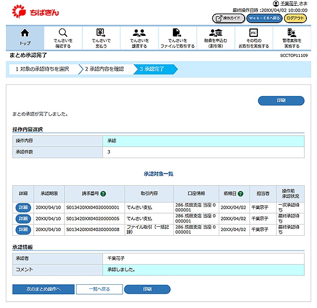Viewport: 317px width, 308px height.
Task: Open 詳細 for request ending 0000005
Action: tap(23, 219)
